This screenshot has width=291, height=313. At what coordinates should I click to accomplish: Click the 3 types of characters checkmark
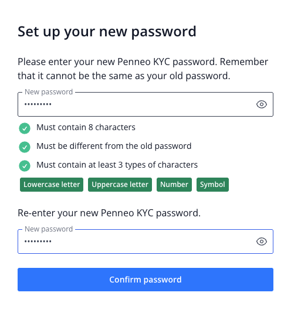25,166
